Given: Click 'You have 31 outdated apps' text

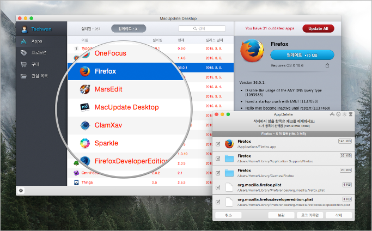Looking at the screenshot, I should [x=270, y=28].
